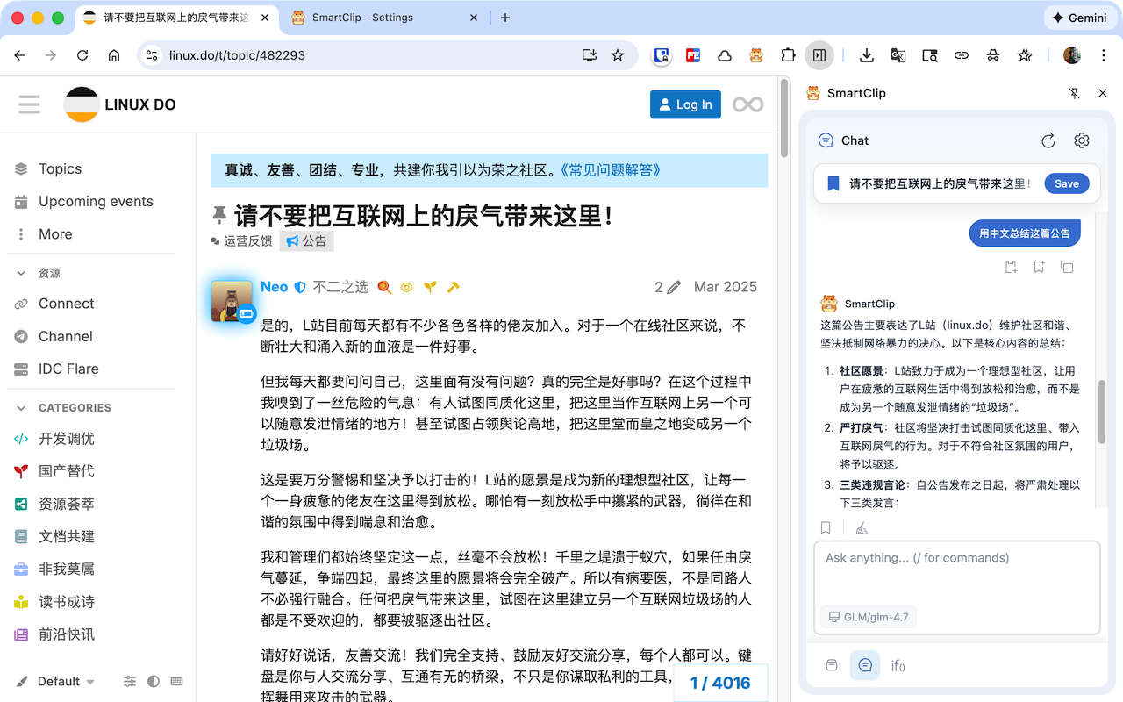This screenshot has height=702, width=1123.
Task: Click the 1 / 4016 topic progress indicator
Action: pyautogui.click(x=720, y=683)
